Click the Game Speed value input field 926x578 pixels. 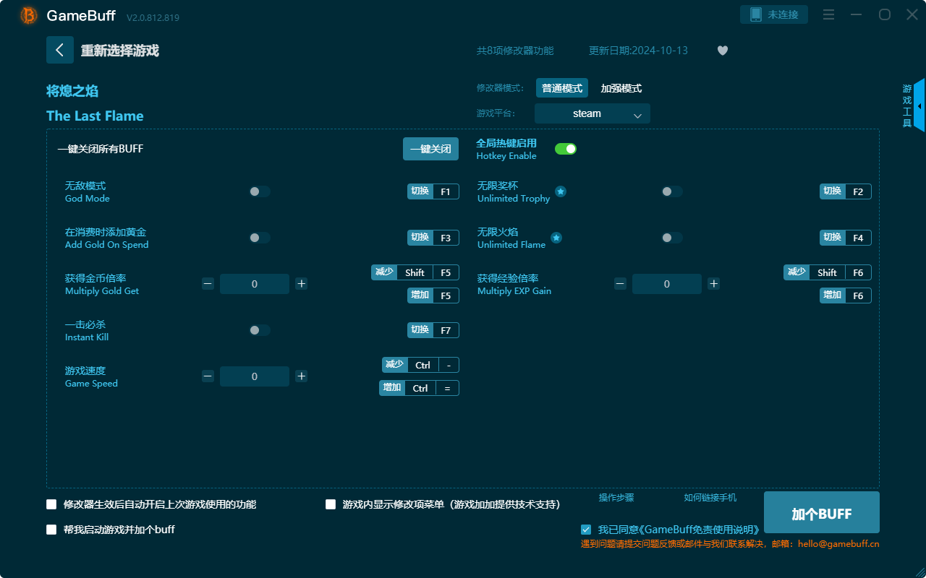[255, 376]
